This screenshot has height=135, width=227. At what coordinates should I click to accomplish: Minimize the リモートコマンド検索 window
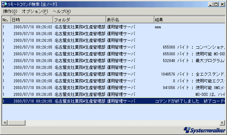210,4
